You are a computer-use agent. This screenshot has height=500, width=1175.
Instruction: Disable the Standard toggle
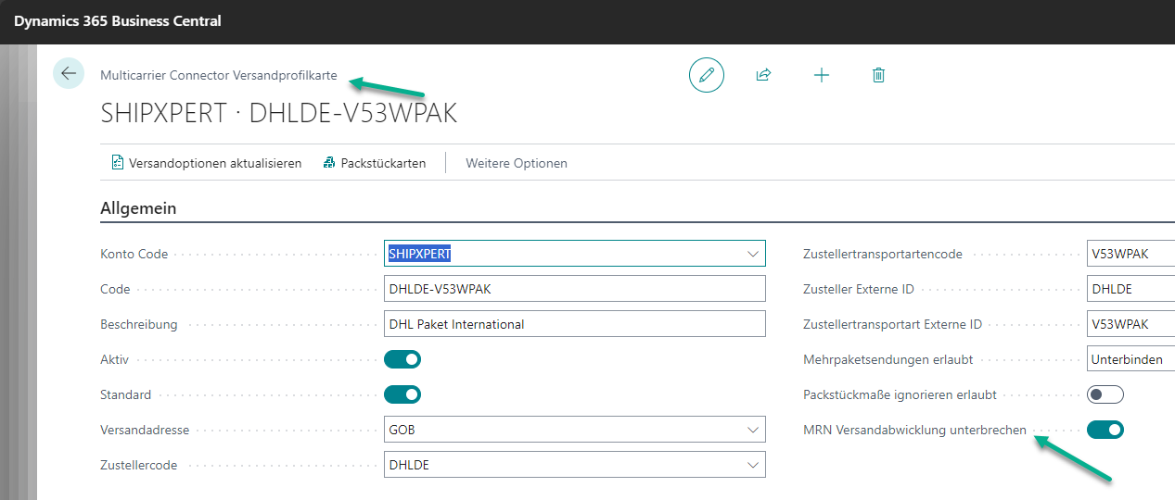(402, 394)
